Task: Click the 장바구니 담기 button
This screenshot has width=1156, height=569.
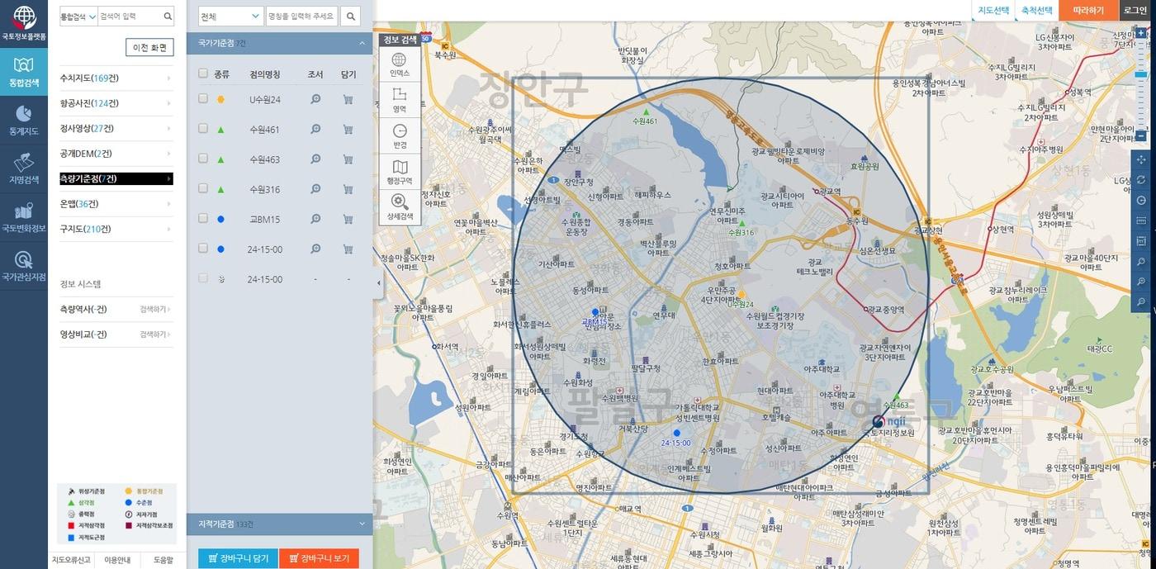Action: 238,558
